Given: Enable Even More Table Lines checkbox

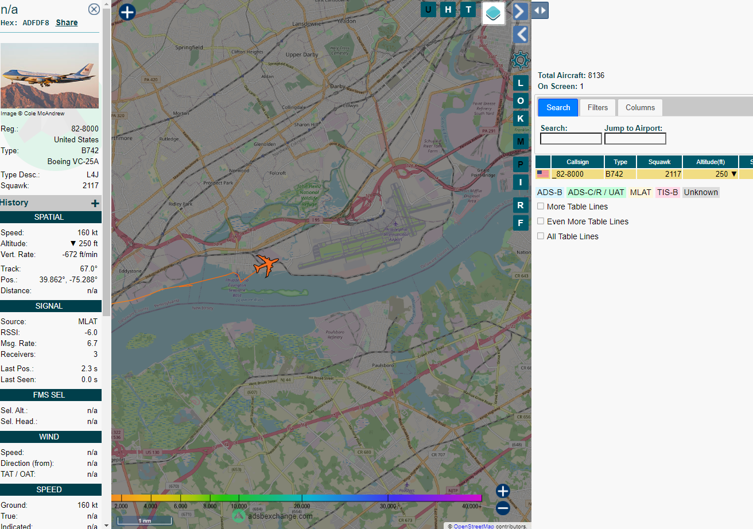Looking at the screenshot, I should pos(541,221).
